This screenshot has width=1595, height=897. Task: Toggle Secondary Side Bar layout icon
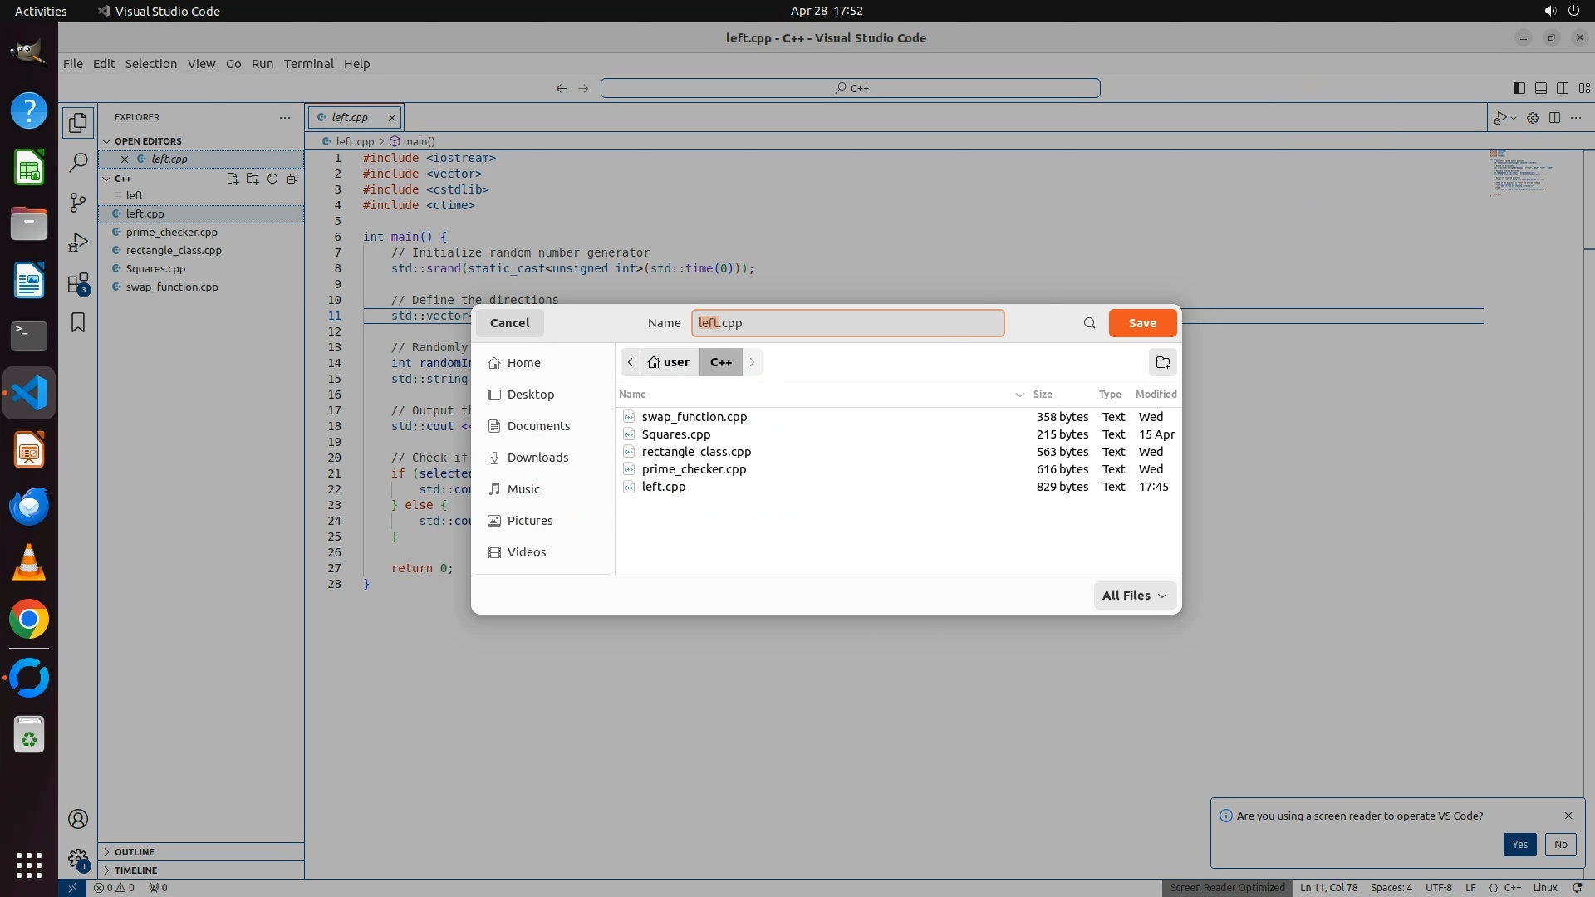coord(1562,88)
